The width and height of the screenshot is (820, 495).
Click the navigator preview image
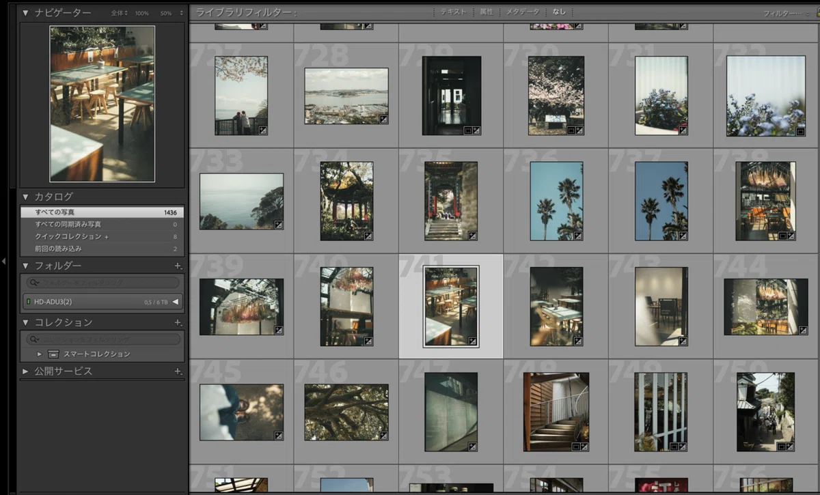tap(102, 104)
